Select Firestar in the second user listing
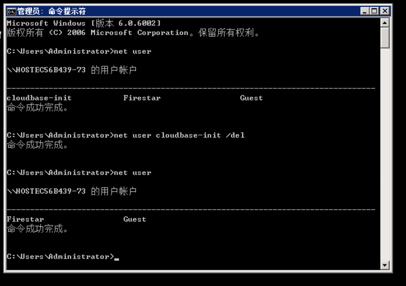Screen dimensions: 406x286 [x=25, y=219]
